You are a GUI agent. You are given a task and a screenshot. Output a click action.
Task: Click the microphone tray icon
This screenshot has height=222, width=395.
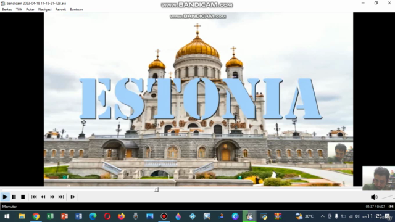pos(336,216)
